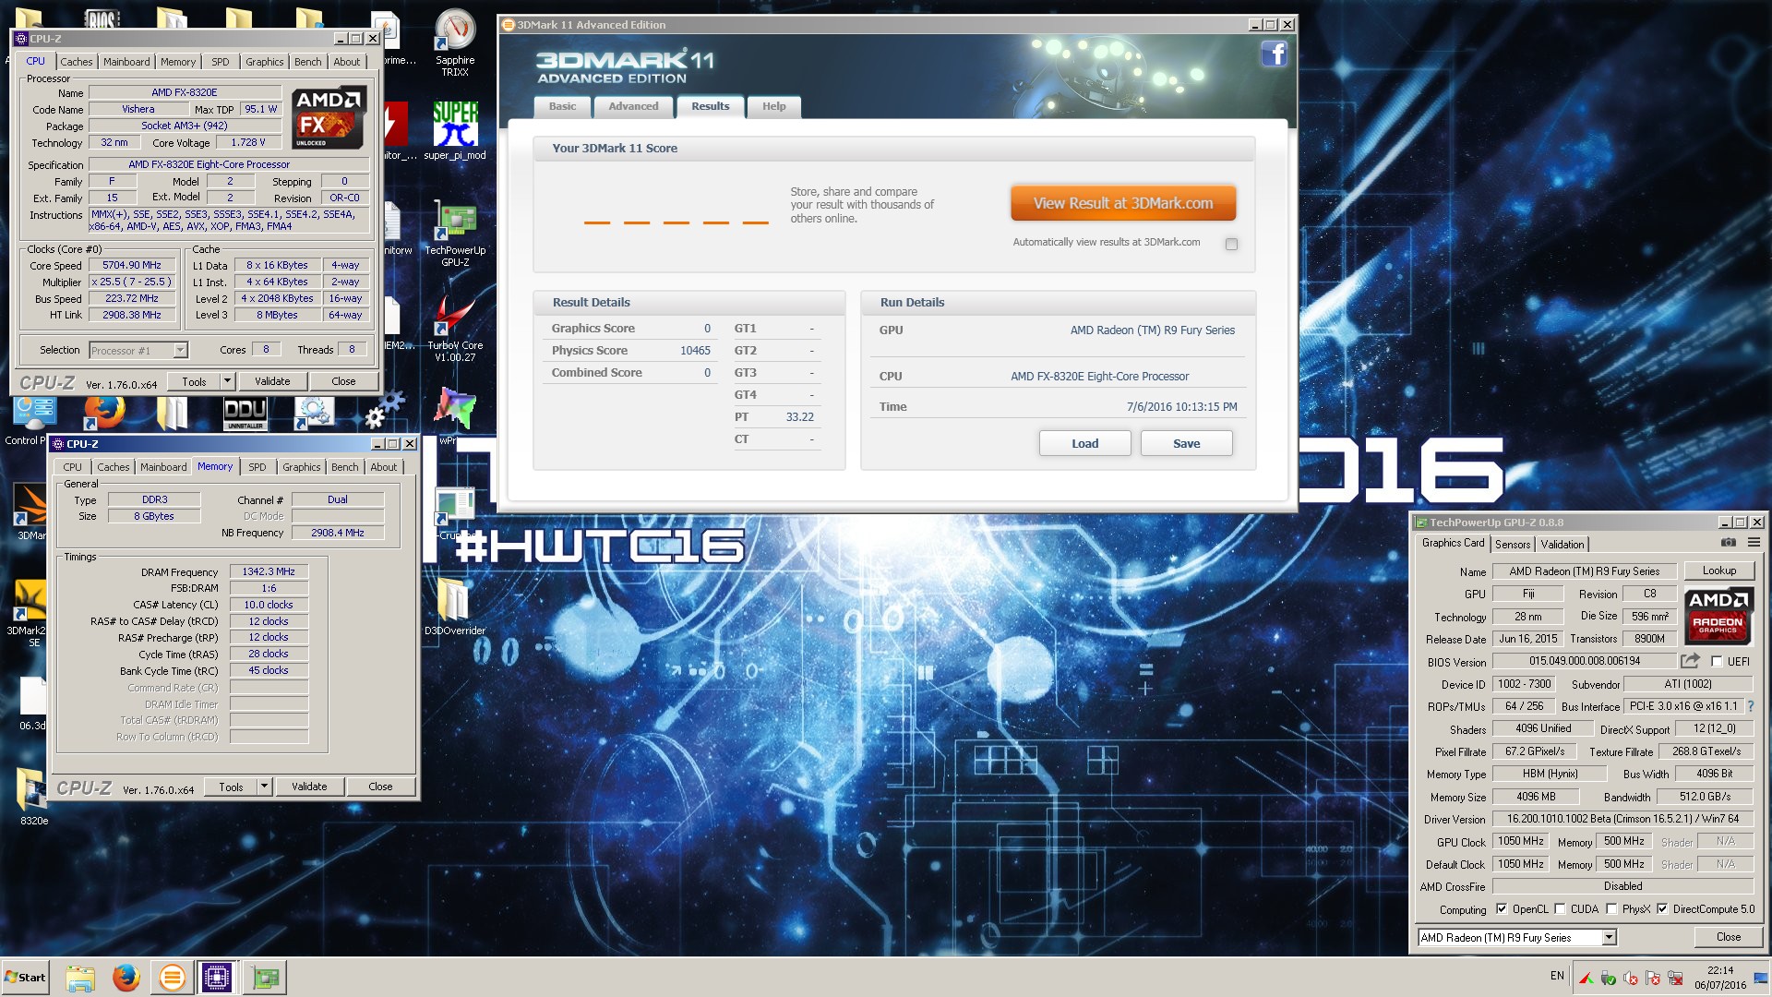Click Close button at bottom of GPU-Z
Image resolution: width=1772 pixels, height=997 pixels.
[1728, 937]
